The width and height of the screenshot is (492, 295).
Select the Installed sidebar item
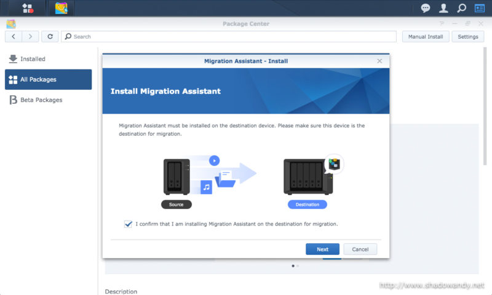click(x=49, y=59)
